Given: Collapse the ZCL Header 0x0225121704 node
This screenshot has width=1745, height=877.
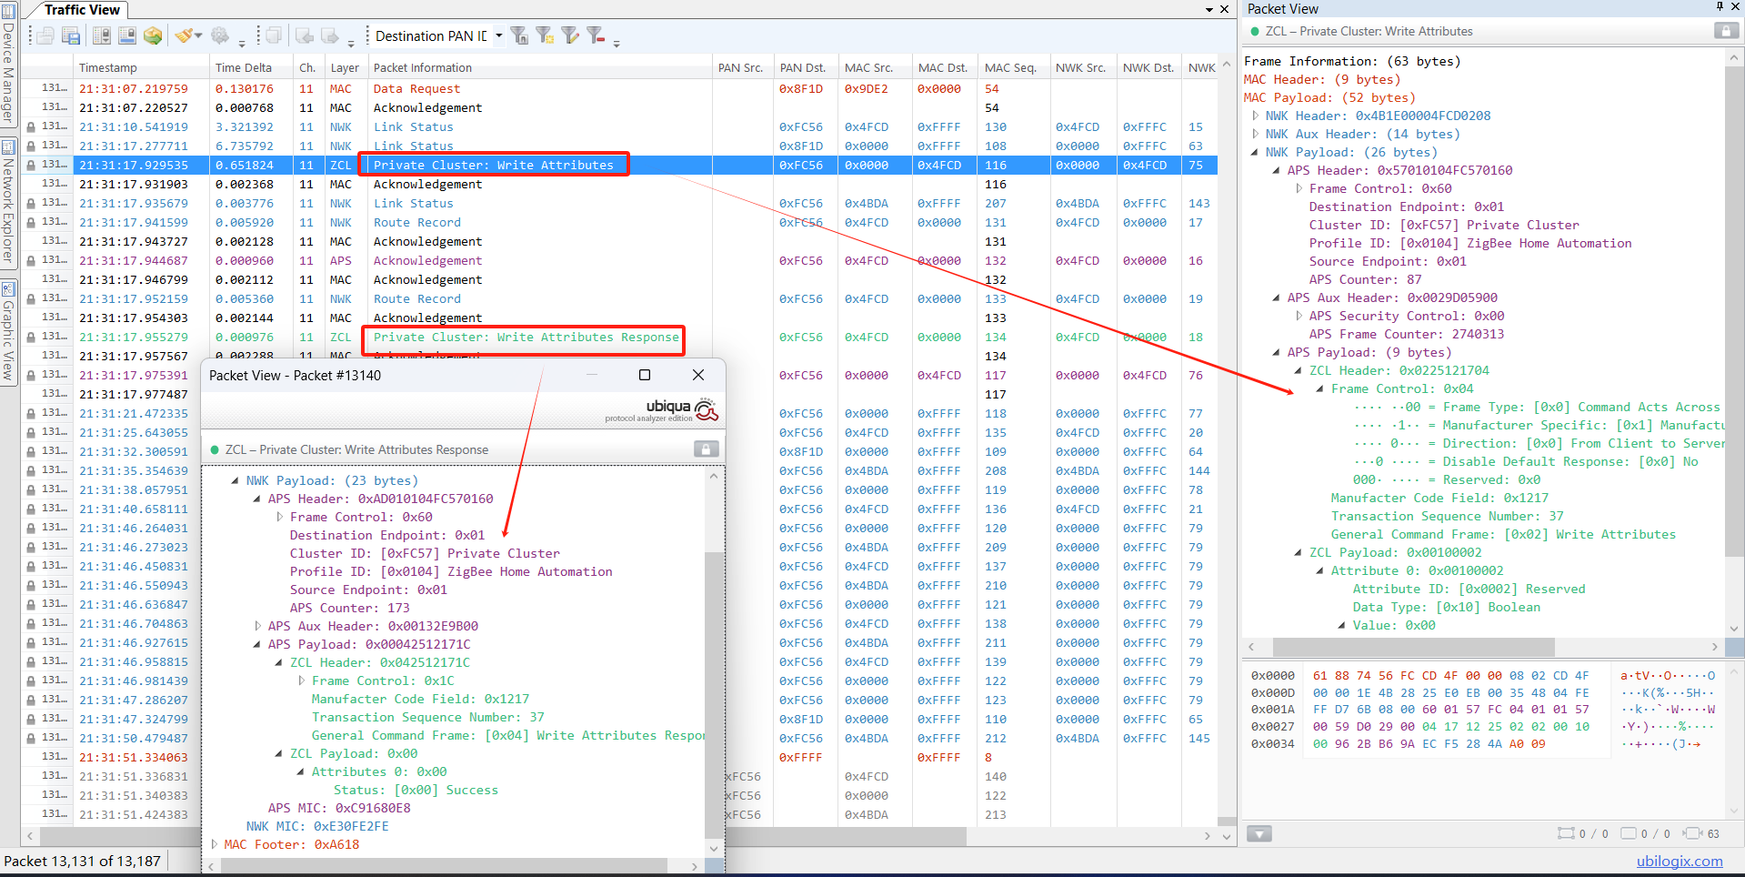Looking at the screenshot, I should click(1299, 370).
